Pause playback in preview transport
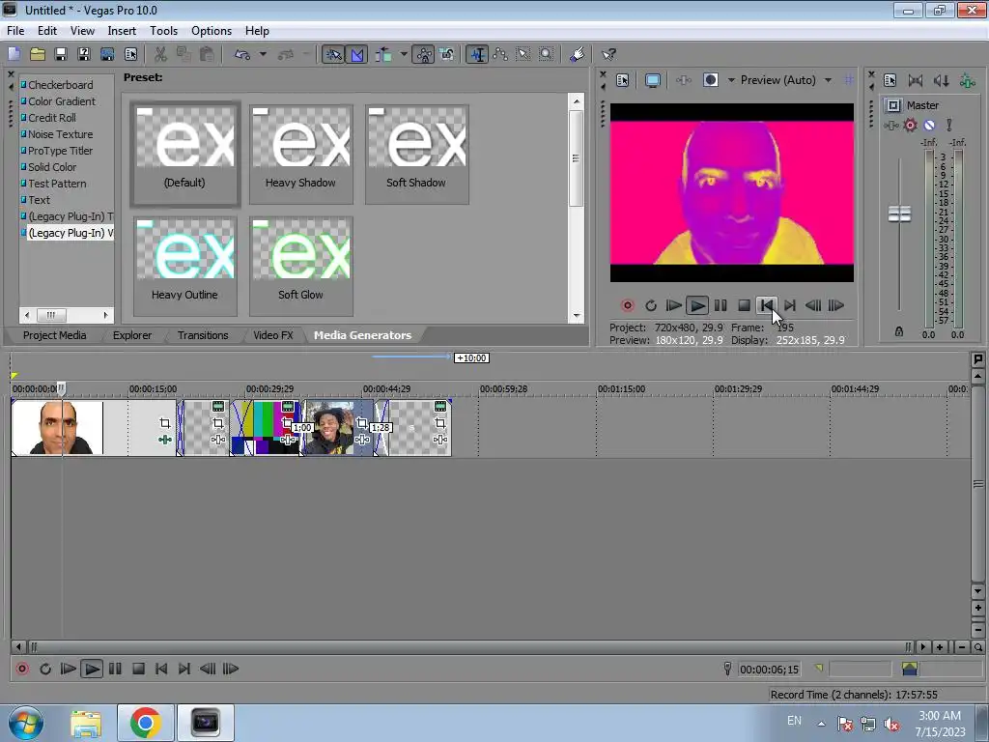The height and width of the screenshot is (742, 989). 721,305
